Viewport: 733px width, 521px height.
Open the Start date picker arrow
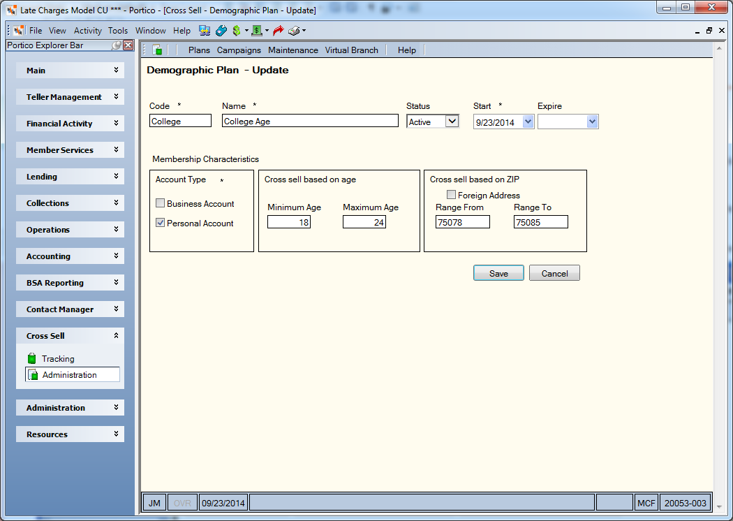[528, 122]
